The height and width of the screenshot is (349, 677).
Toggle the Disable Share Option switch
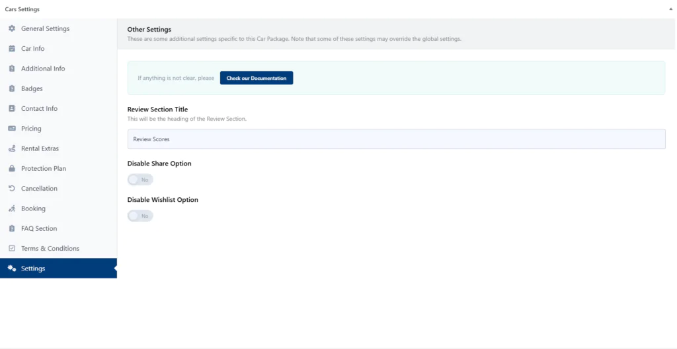[x=140, y=179]
